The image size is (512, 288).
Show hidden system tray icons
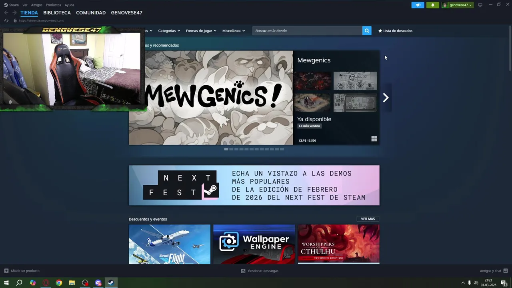(463, 283)
